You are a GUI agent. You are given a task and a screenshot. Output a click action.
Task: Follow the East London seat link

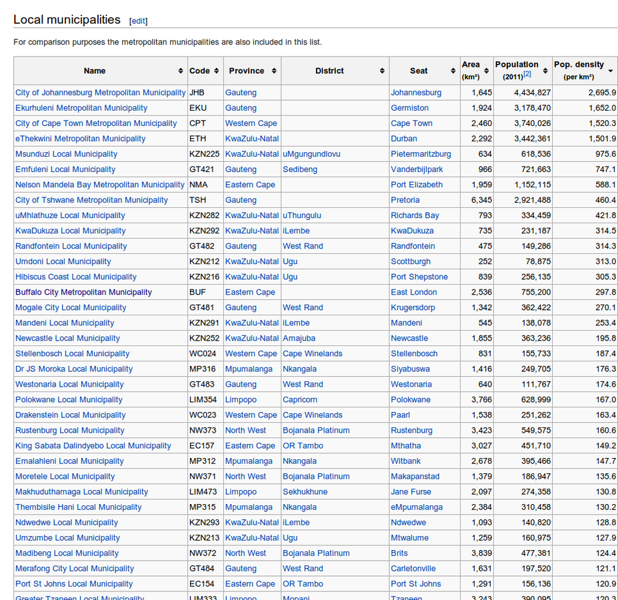click(414, 293)
